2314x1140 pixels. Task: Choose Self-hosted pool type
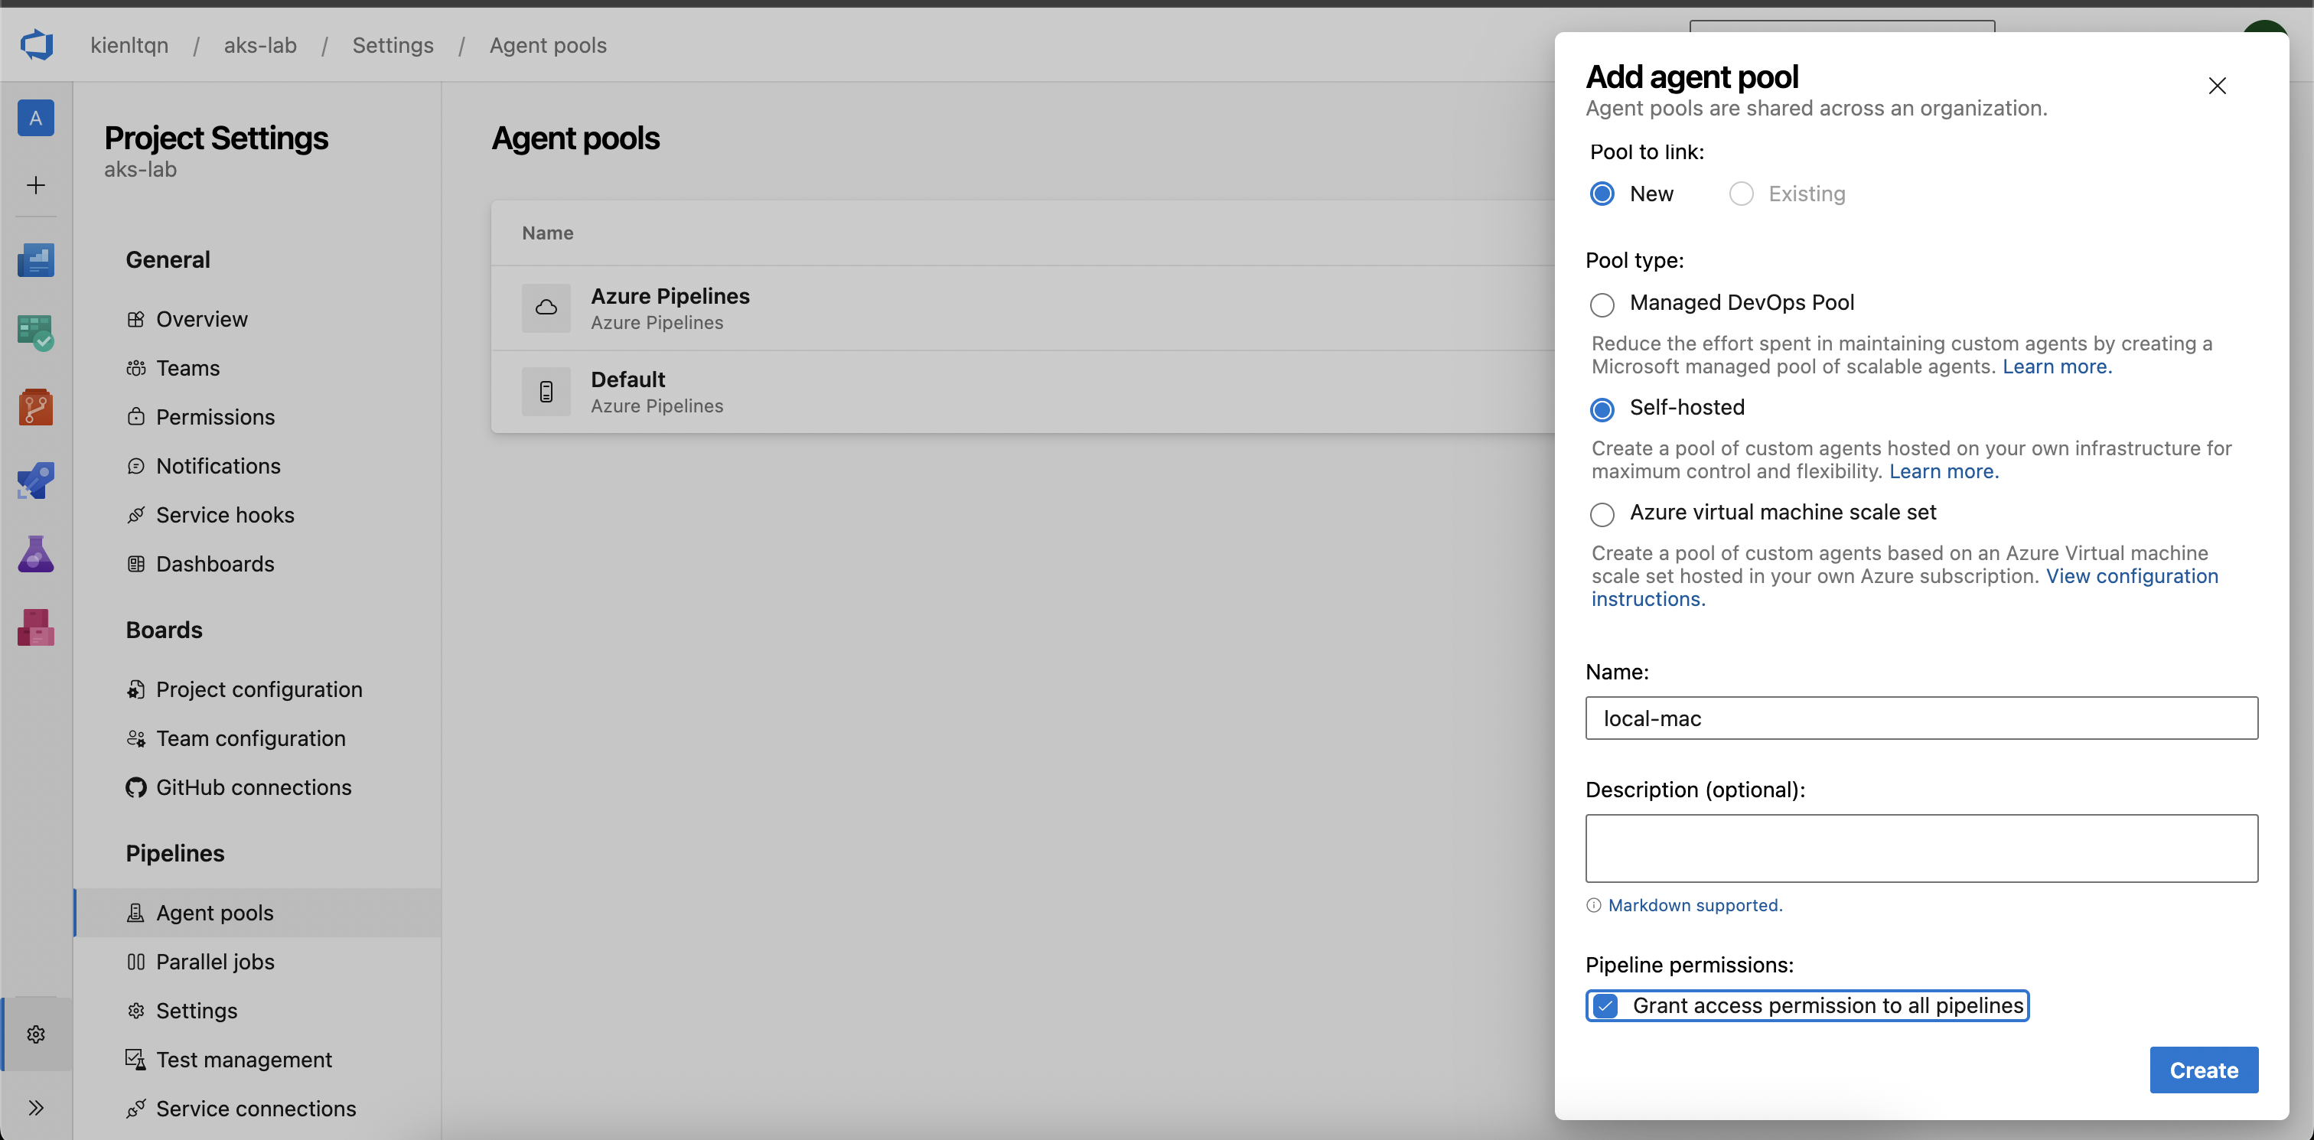[x=1602, y=409]
